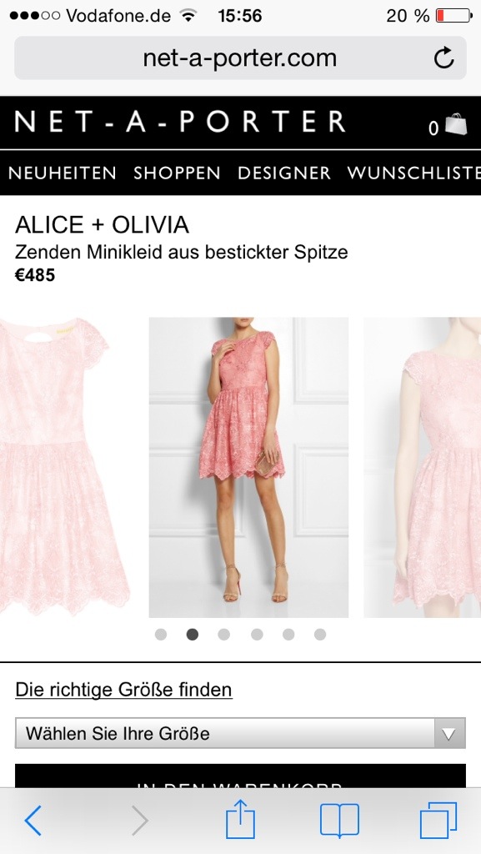
Task: Select the first image carousel dot
Action: (x=161, y=635)
